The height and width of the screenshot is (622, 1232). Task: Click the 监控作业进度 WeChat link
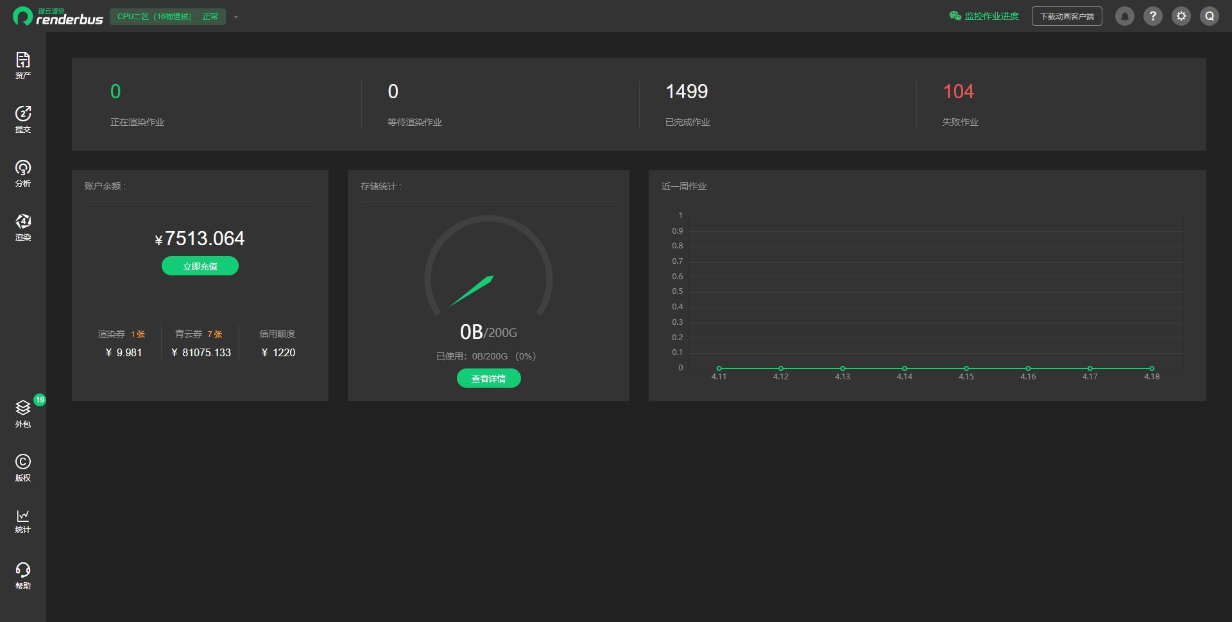click(x=984, y=16)
